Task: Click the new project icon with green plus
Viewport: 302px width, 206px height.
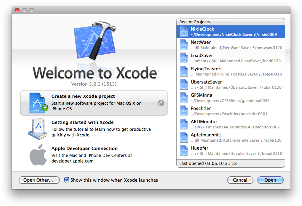Action: [38, 103]
